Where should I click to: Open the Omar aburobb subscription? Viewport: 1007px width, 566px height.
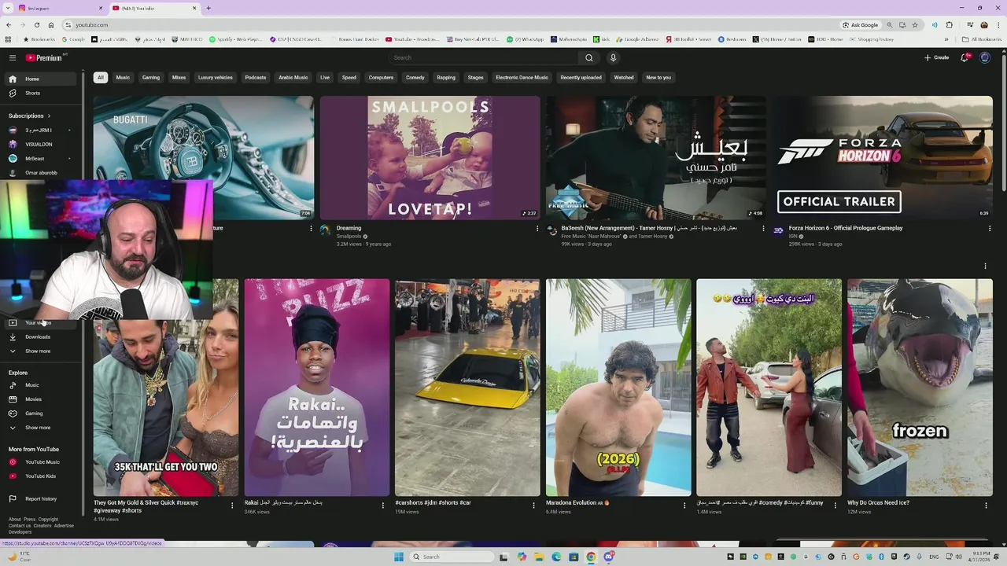tap(41, 172)
